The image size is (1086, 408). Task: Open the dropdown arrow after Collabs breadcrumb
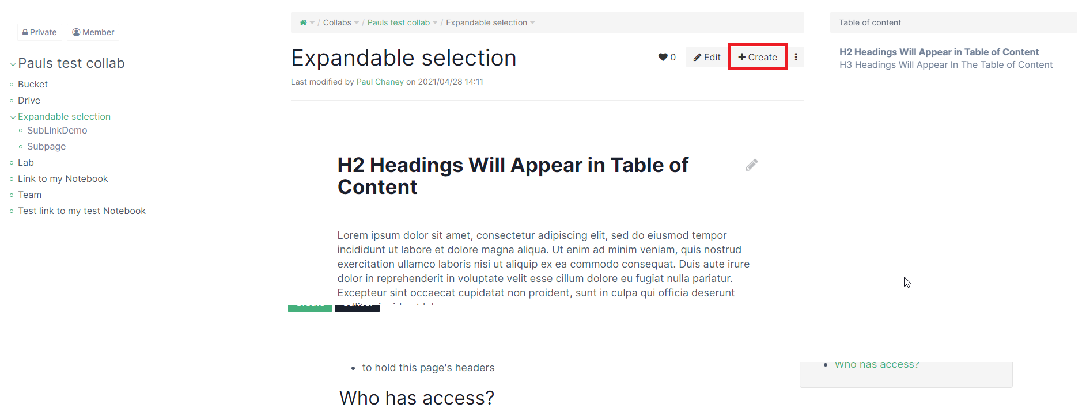click(357, 23)
